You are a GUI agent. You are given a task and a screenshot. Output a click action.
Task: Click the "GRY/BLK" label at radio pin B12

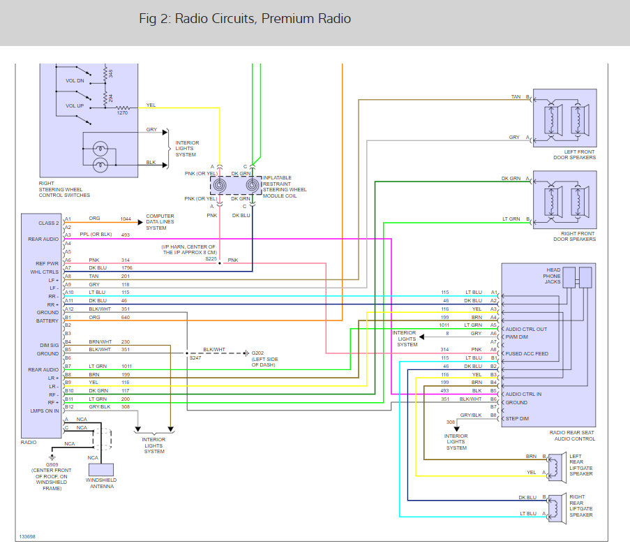[x=99, y=407]
